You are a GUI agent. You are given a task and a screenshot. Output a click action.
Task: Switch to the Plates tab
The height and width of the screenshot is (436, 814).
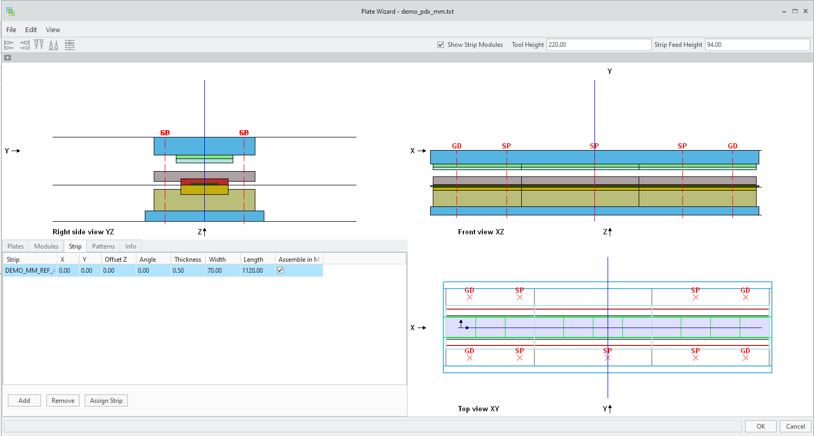15,246
